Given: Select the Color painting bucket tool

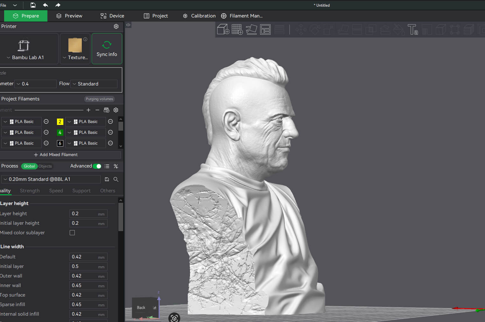Looking at the screenshot, I should click(398, 30).
